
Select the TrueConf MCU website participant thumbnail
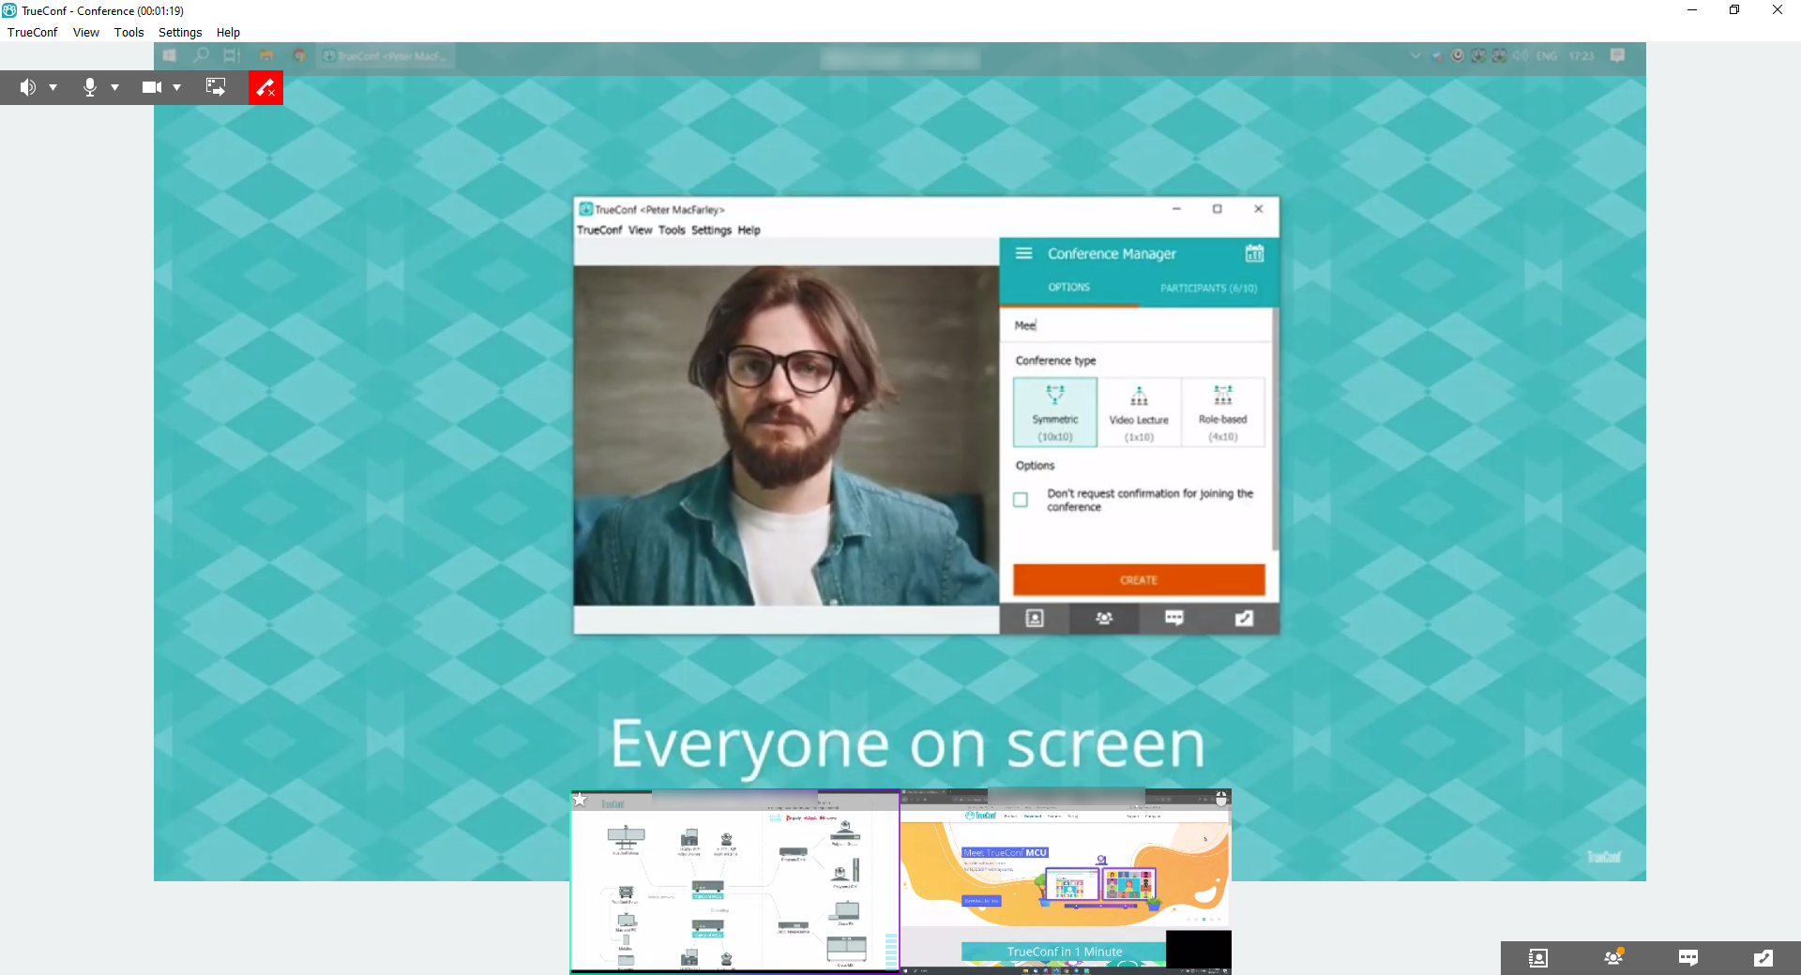tap(1066, 882)
